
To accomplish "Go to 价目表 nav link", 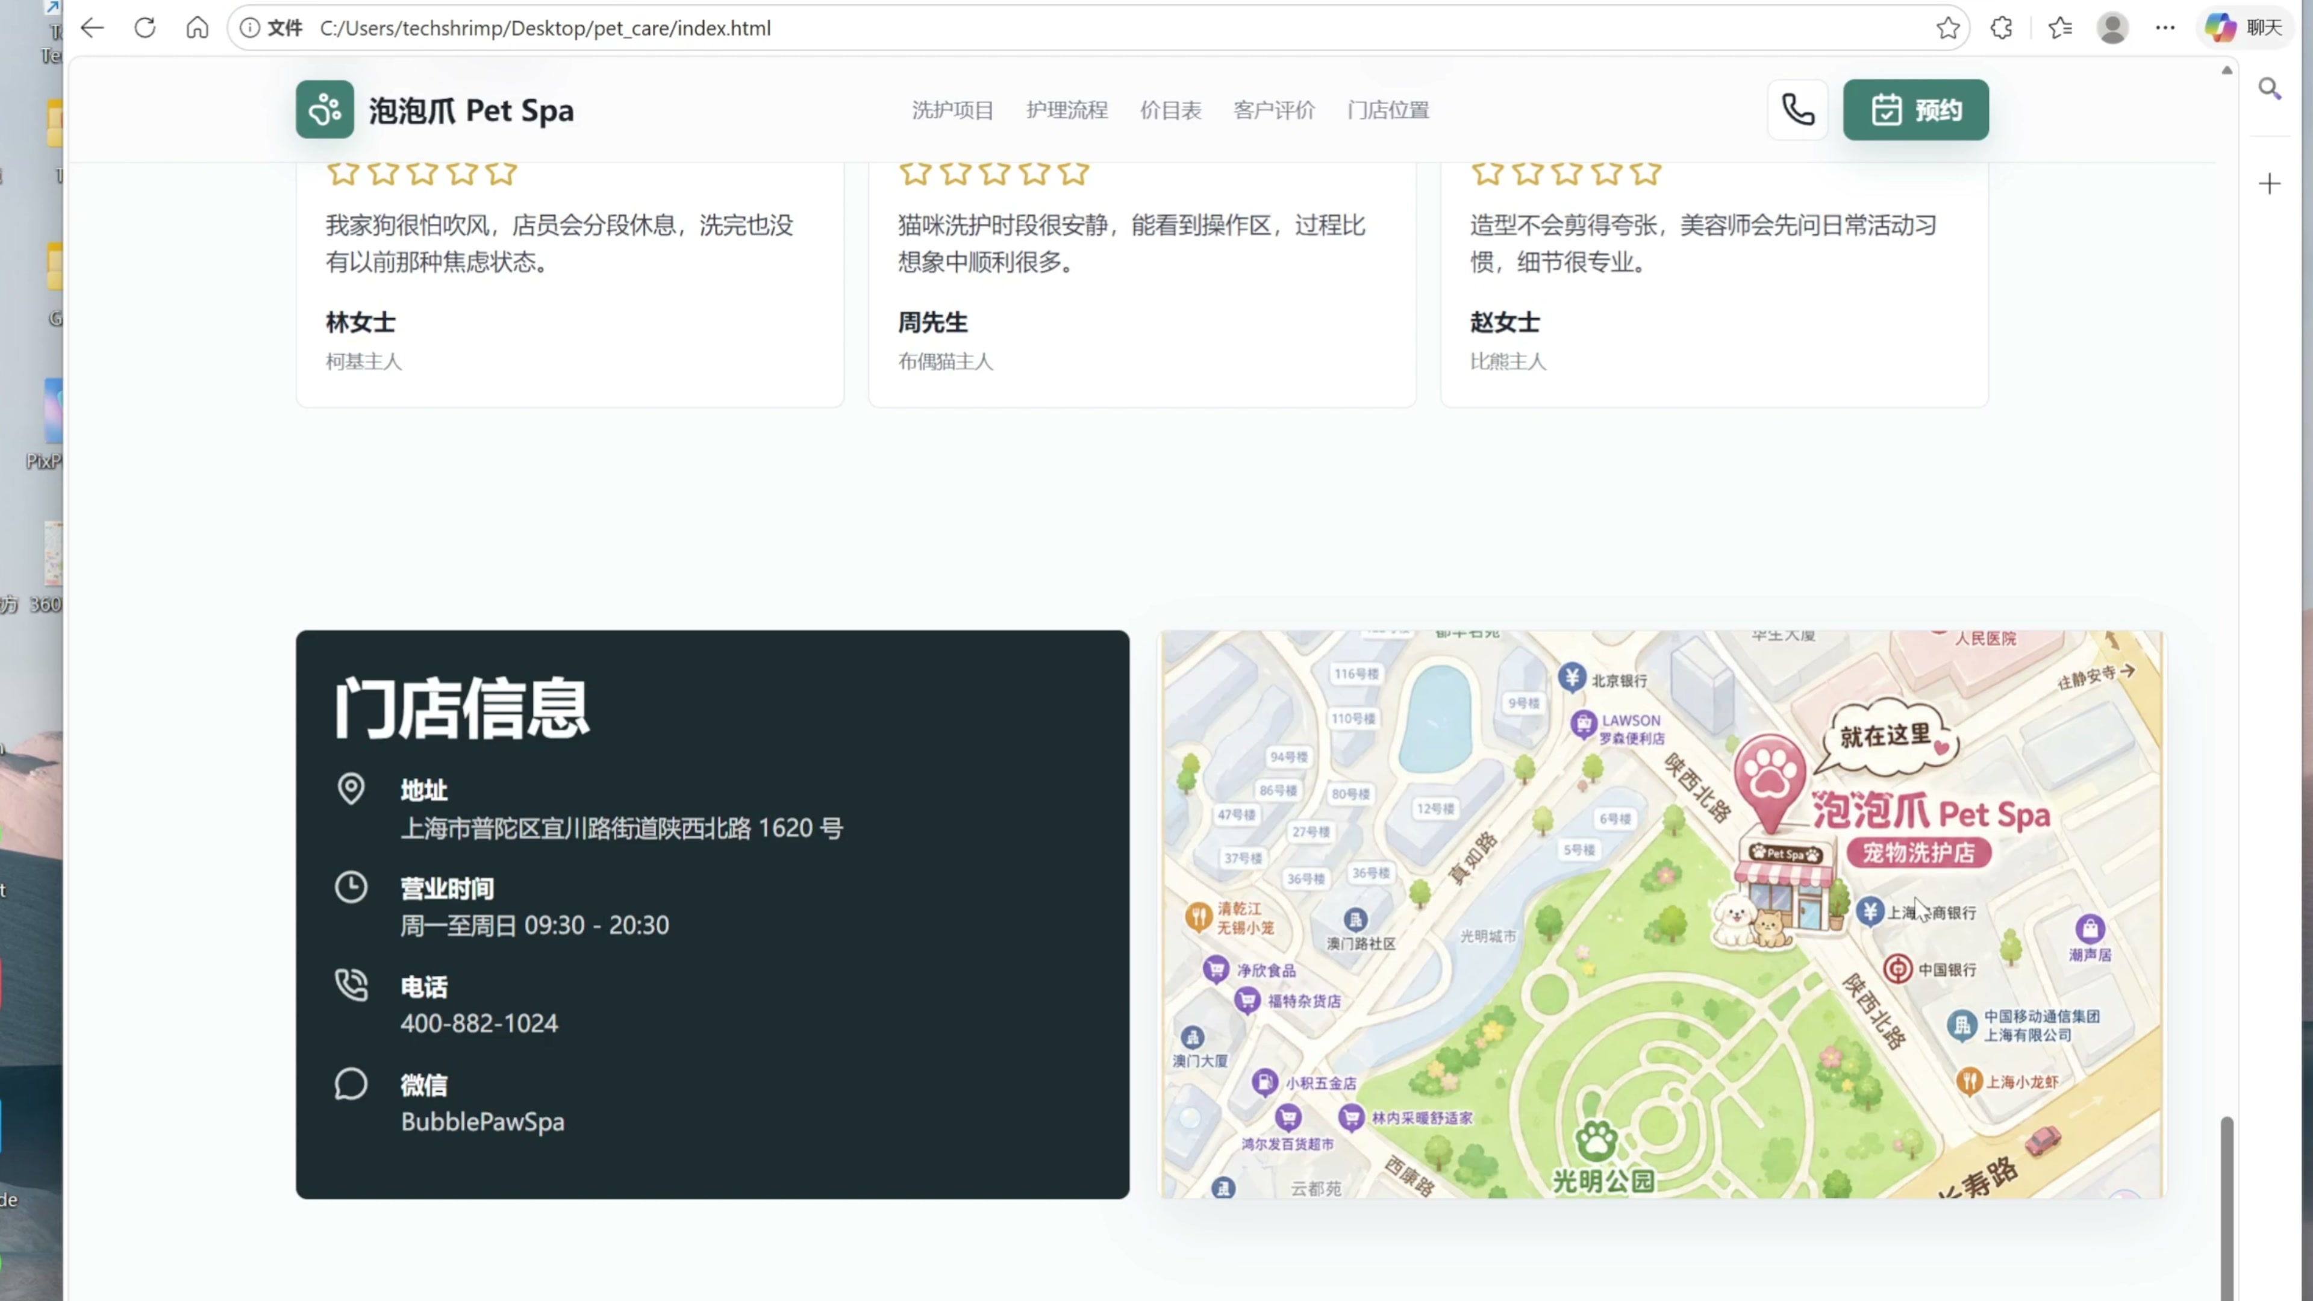I will pos(1170,110).
